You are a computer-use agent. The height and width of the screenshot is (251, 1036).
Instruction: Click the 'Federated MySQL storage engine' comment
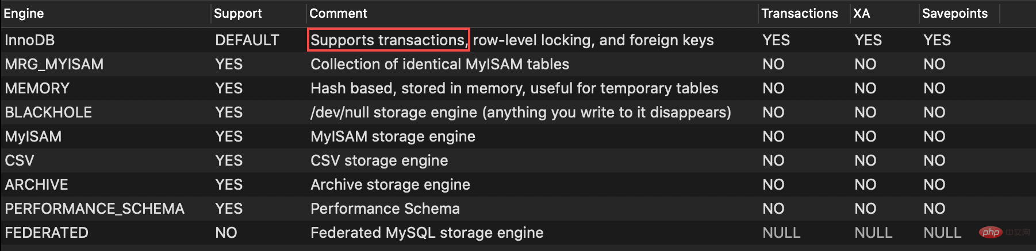coord(427,233)
